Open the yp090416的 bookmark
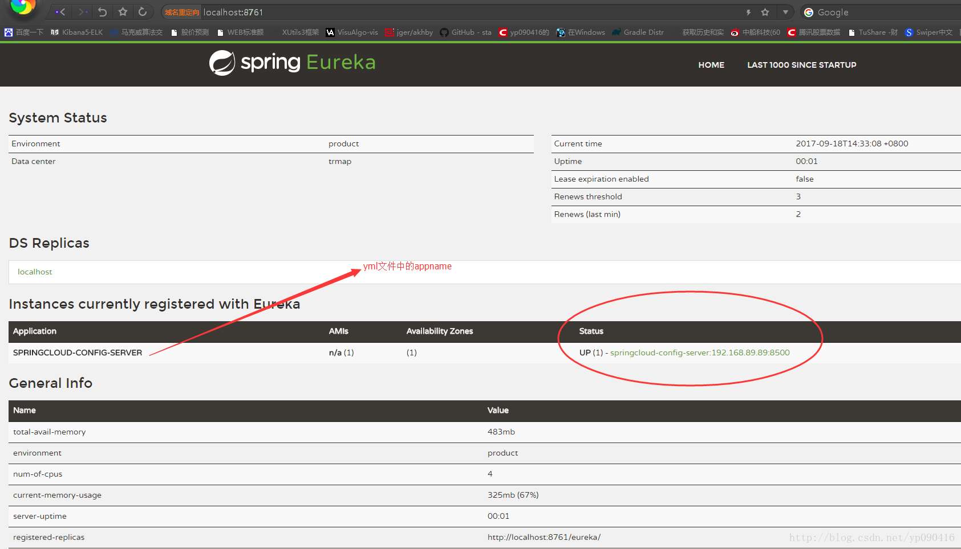Image resolution: width=961 pixels, height=549 pixels. pos(524,32)
